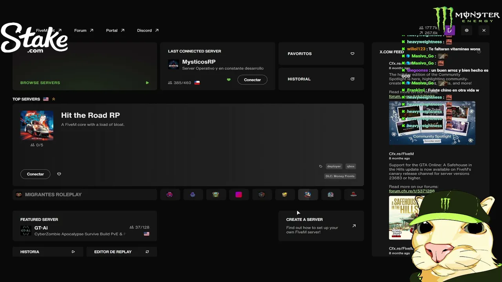502x282 pixels.
Task: Click the 177.7k players statistic
Action: [x=428, y=28]
